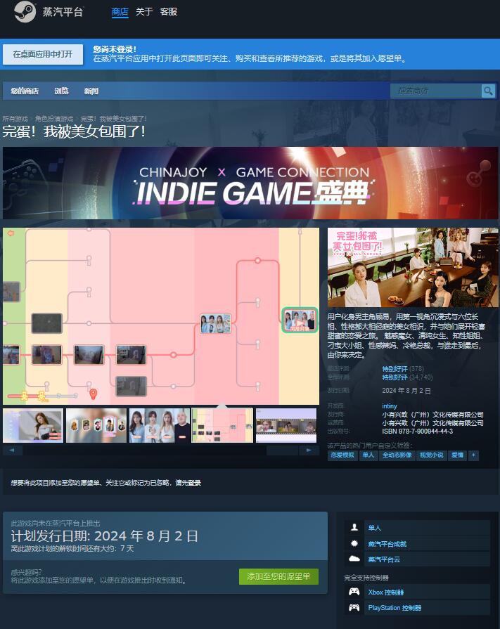The image size is (500, 629).
Task: Click the Steam achievements (蒸汽平台成就) icon
Action: pos(354,544)
